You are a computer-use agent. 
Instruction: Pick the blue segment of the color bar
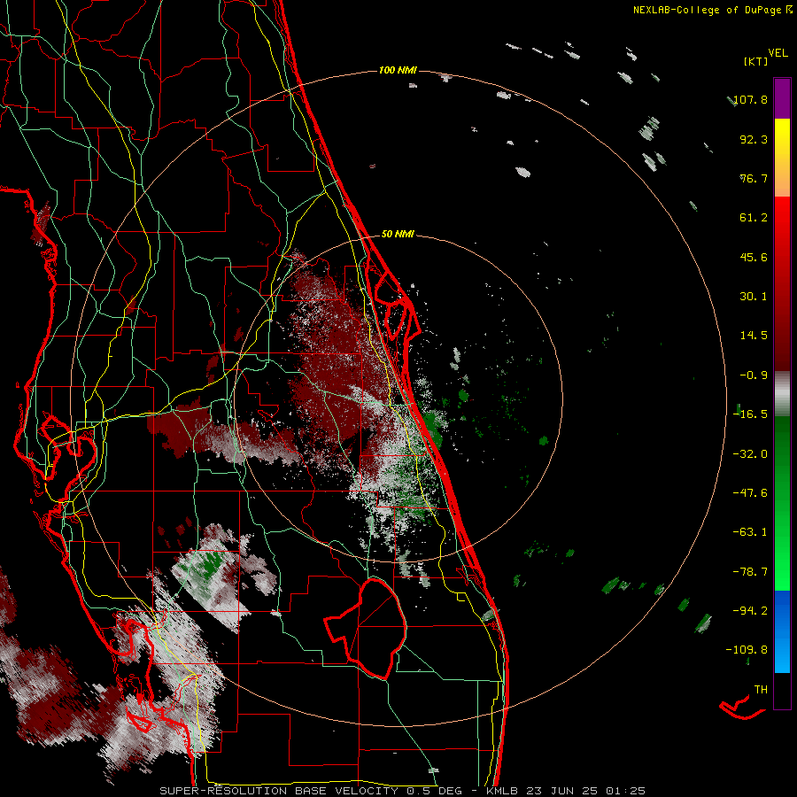coord(782,631)
